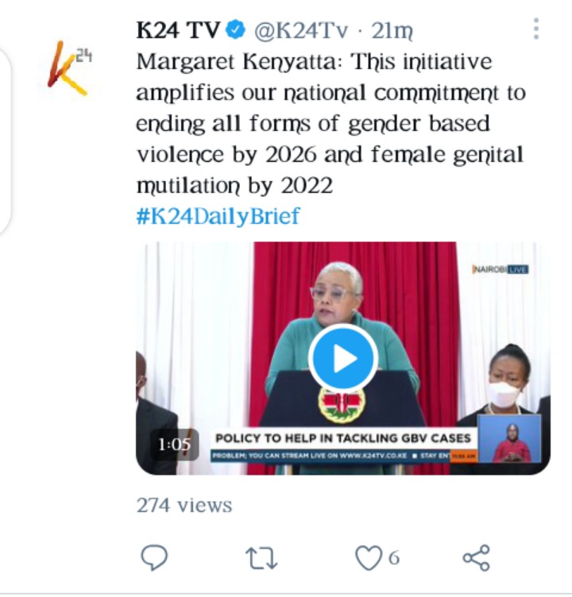Click the video thumbnail sign language inset
Viewport: 572px width, 597px height.
point(509,438)
